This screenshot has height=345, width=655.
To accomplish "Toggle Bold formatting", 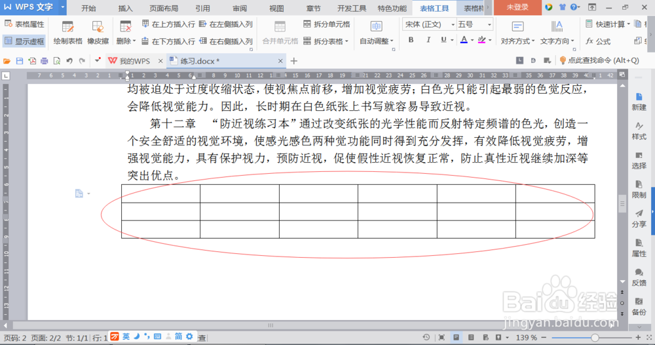I will [x=411, y=40].
